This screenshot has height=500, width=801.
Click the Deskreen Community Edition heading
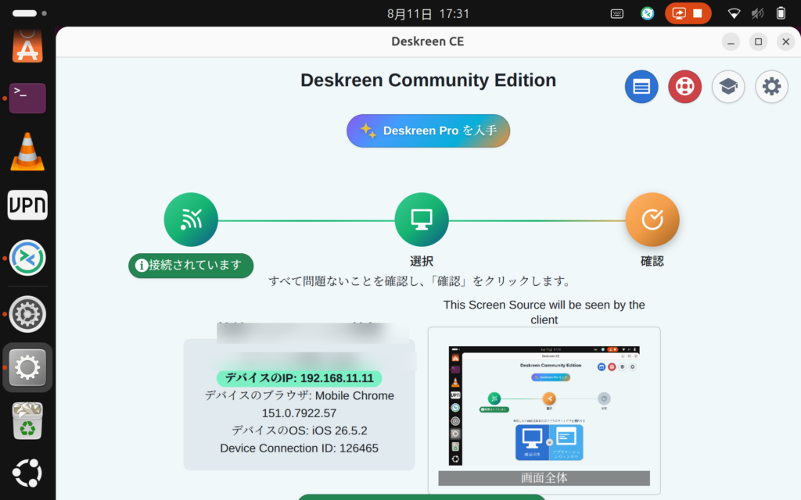(x=428, y=80)
